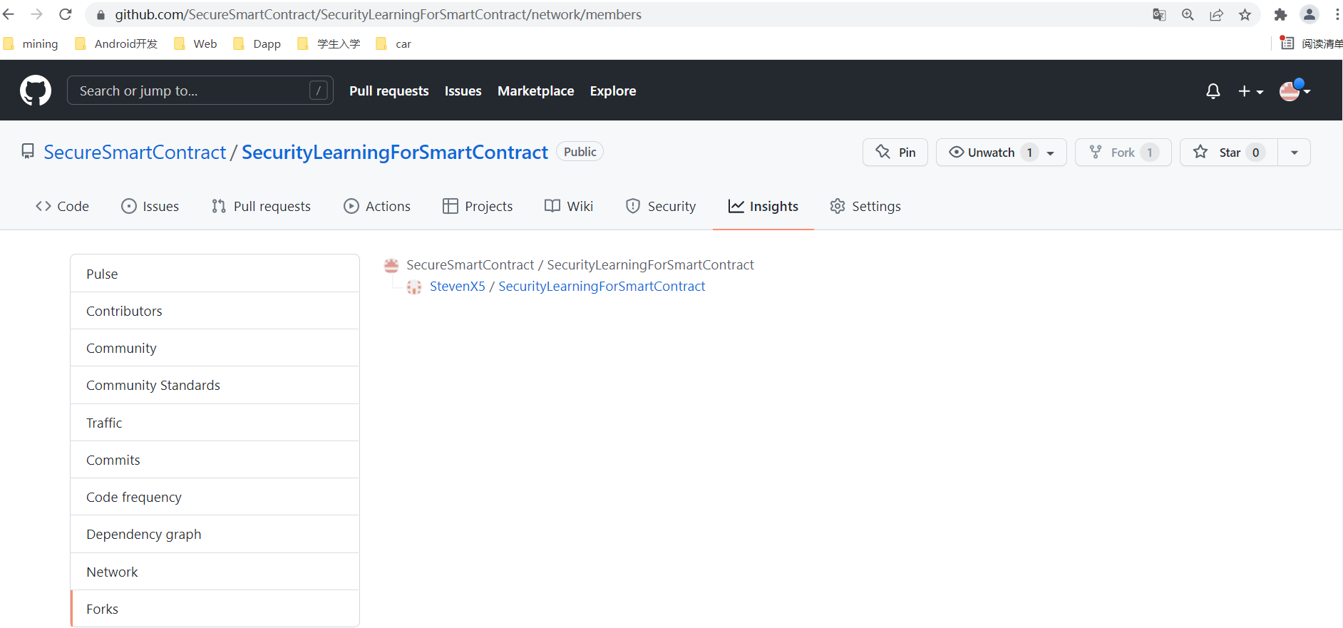
Task: Click the GitHub logo home icon
Action: click(x=36, y=91)
